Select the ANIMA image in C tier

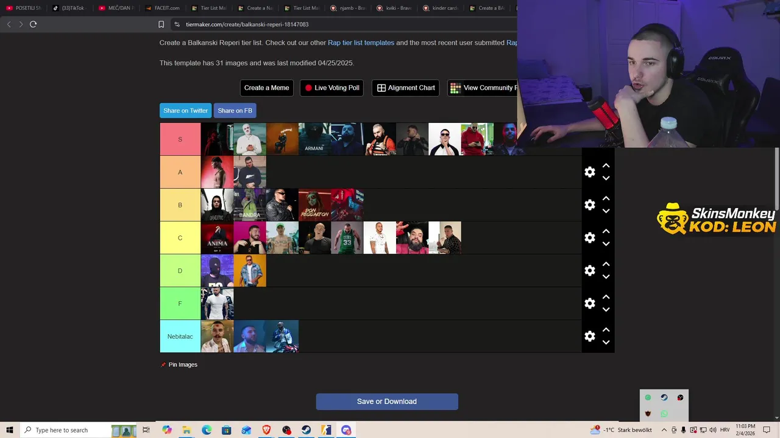pyautogui.click(x=217, y=238)
